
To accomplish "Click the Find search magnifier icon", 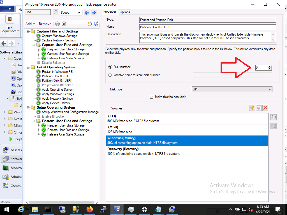I will click(55, 12).
